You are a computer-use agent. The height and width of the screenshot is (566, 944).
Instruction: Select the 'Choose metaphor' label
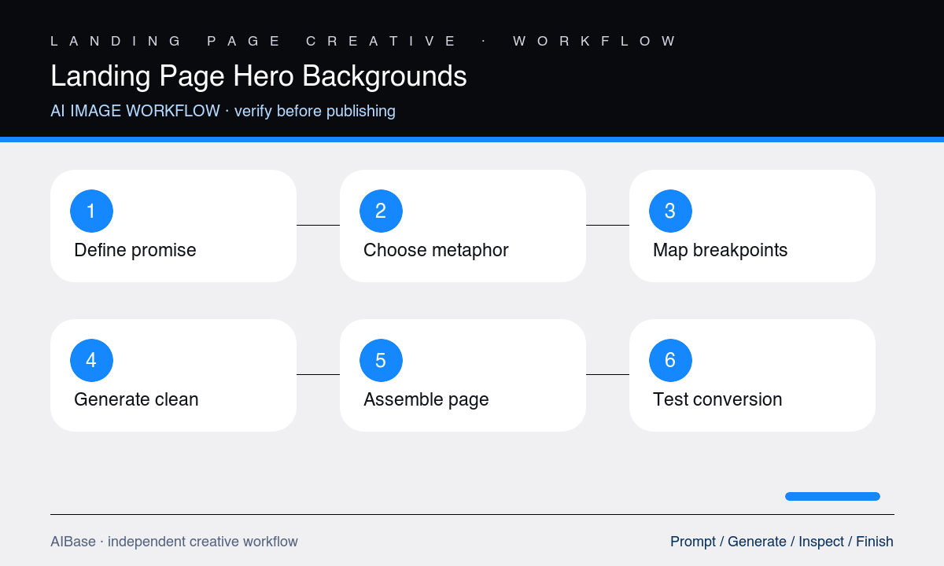436,250
